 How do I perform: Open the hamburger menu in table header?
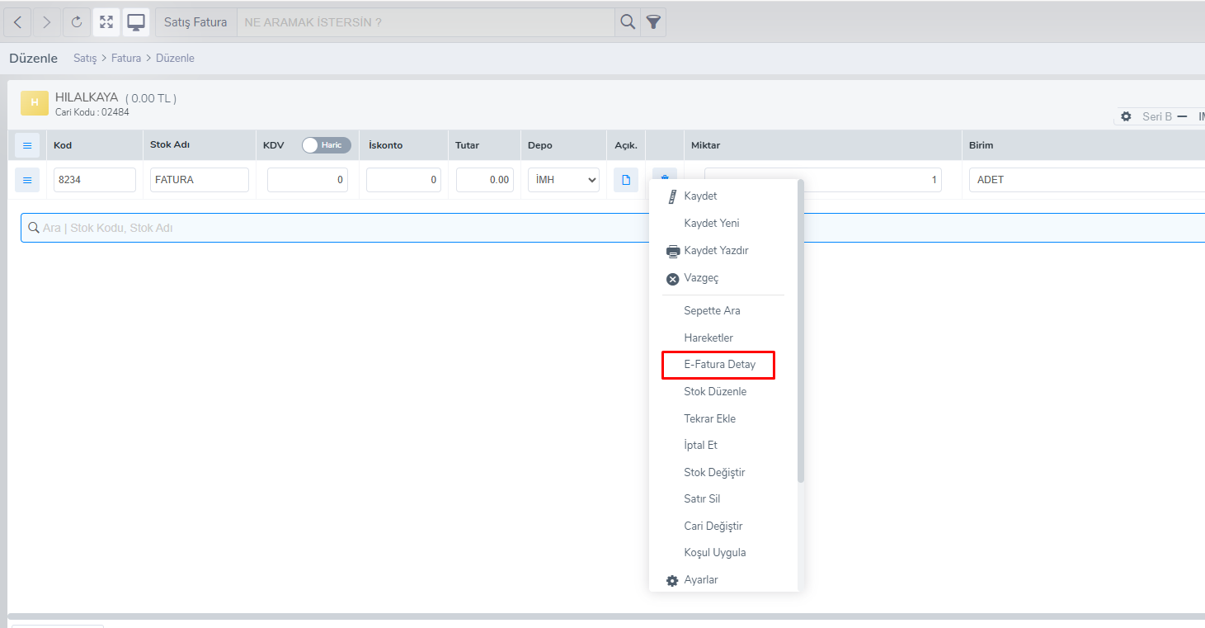27,145
